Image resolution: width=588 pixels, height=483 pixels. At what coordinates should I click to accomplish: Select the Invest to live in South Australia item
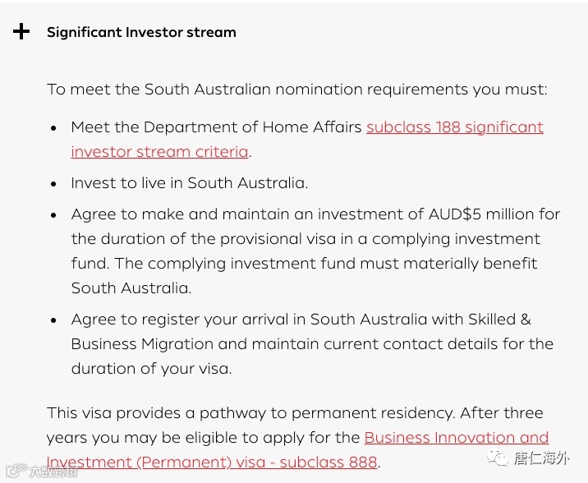point(189,183)
